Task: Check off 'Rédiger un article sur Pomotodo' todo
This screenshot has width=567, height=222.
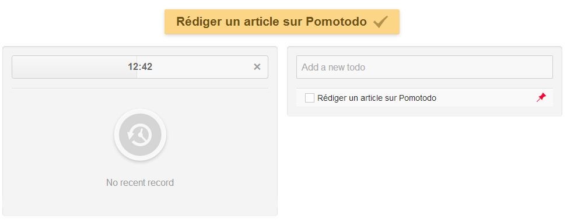Action: [310, 98]
